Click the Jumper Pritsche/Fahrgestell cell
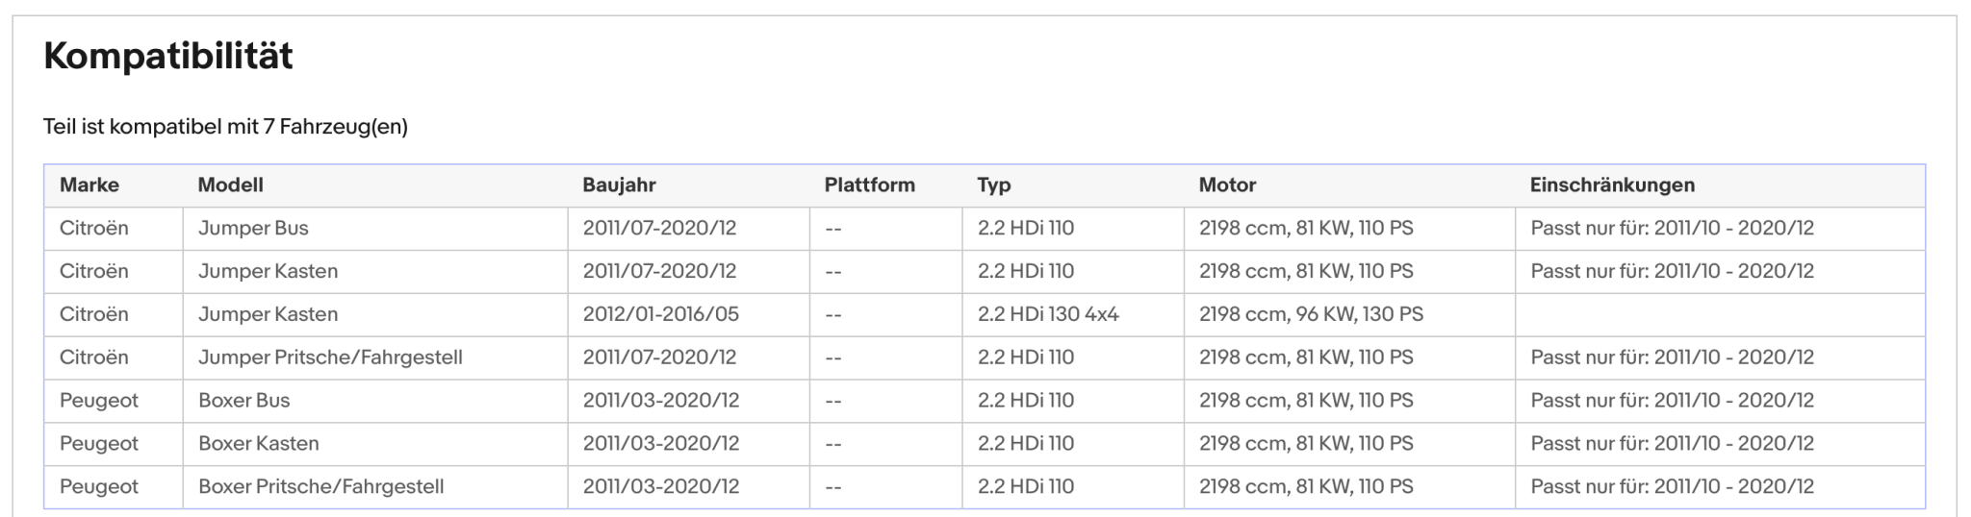This screenshot has height=517, width=1971. (375, 357)
